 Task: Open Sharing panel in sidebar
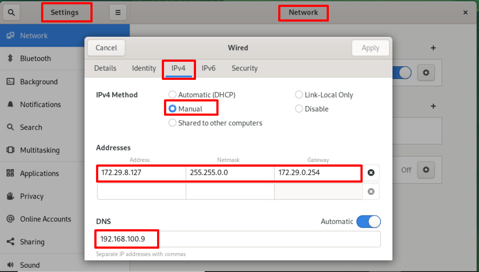32,242
